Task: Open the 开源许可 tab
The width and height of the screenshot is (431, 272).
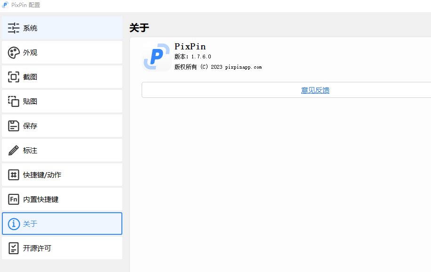Action: coord(62,248)
